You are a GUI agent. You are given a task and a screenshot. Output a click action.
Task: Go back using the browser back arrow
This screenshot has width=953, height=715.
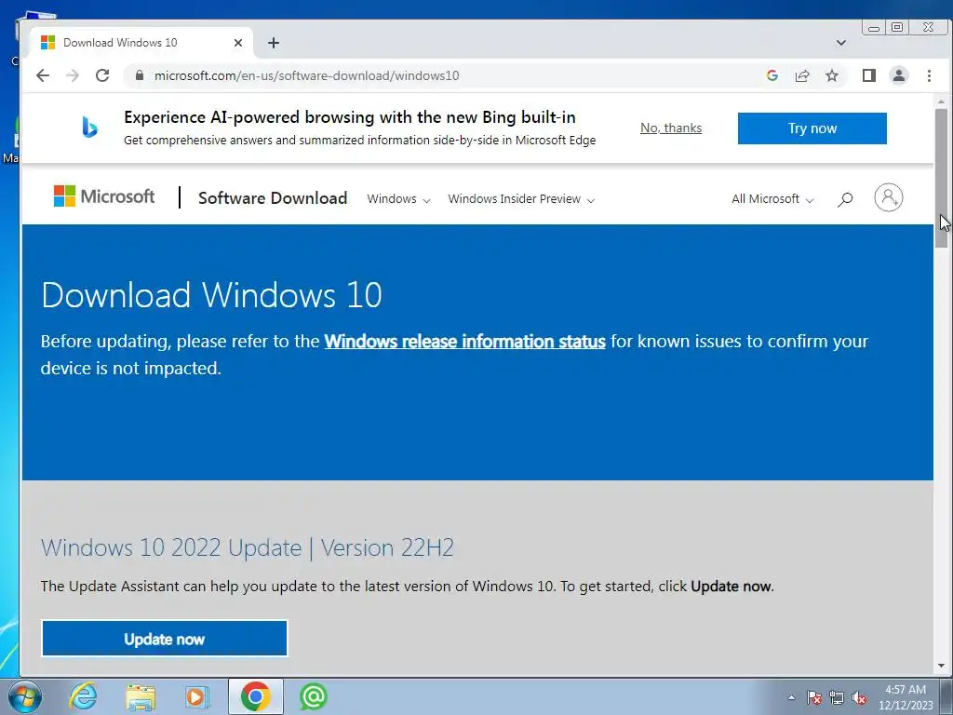(x=43, y=75)
